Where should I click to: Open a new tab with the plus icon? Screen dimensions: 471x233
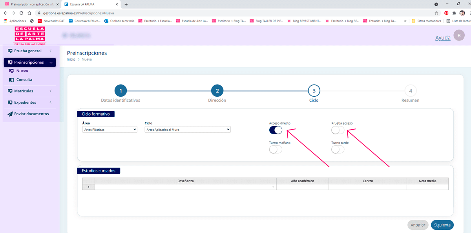[x=126, y=4]
